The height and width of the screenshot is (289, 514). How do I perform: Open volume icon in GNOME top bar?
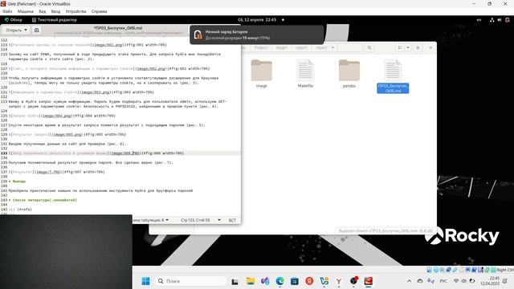(x=500, y=20)
